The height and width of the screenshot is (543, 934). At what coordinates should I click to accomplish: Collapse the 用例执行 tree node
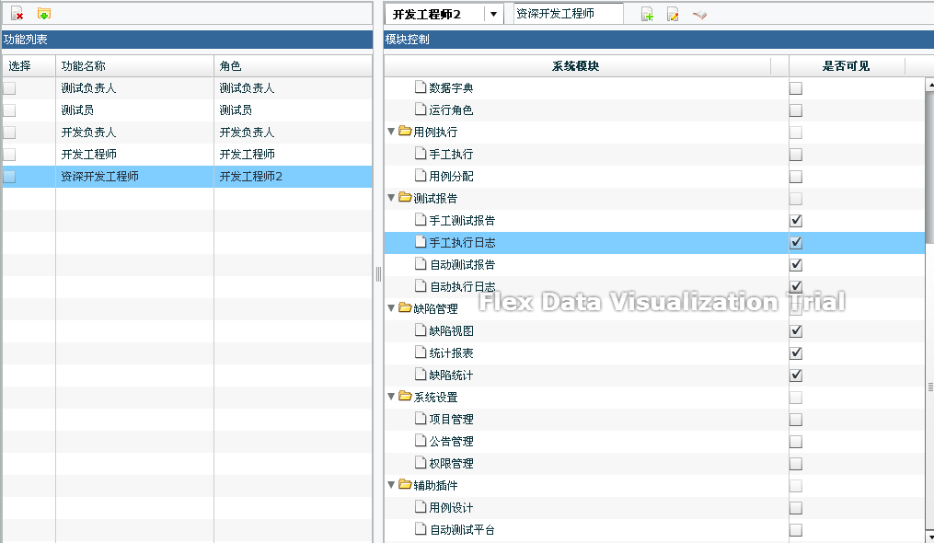coord(391,133)
